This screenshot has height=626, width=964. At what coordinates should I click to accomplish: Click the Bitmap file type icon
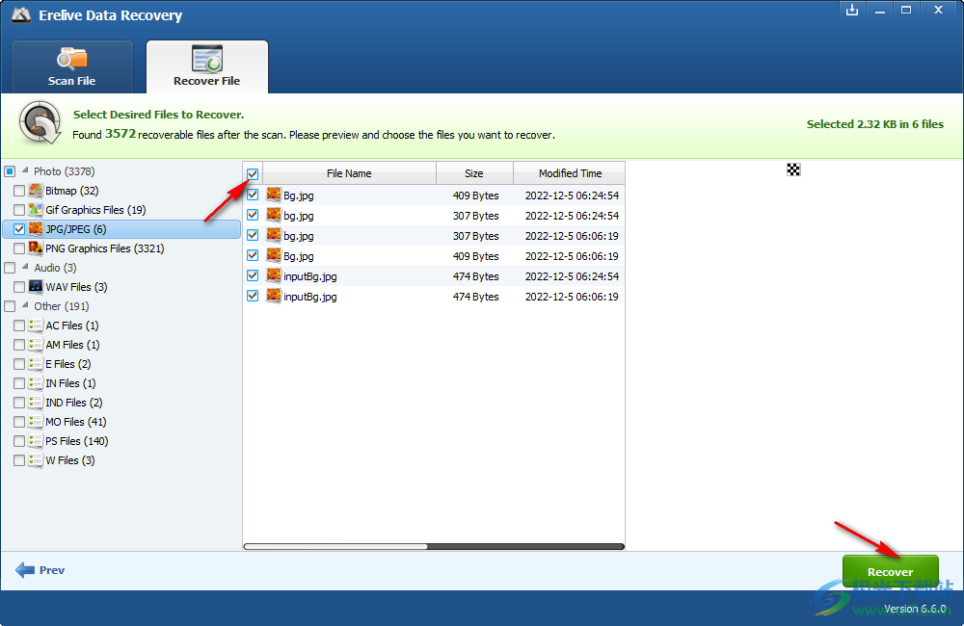click(x=36, y=191)
